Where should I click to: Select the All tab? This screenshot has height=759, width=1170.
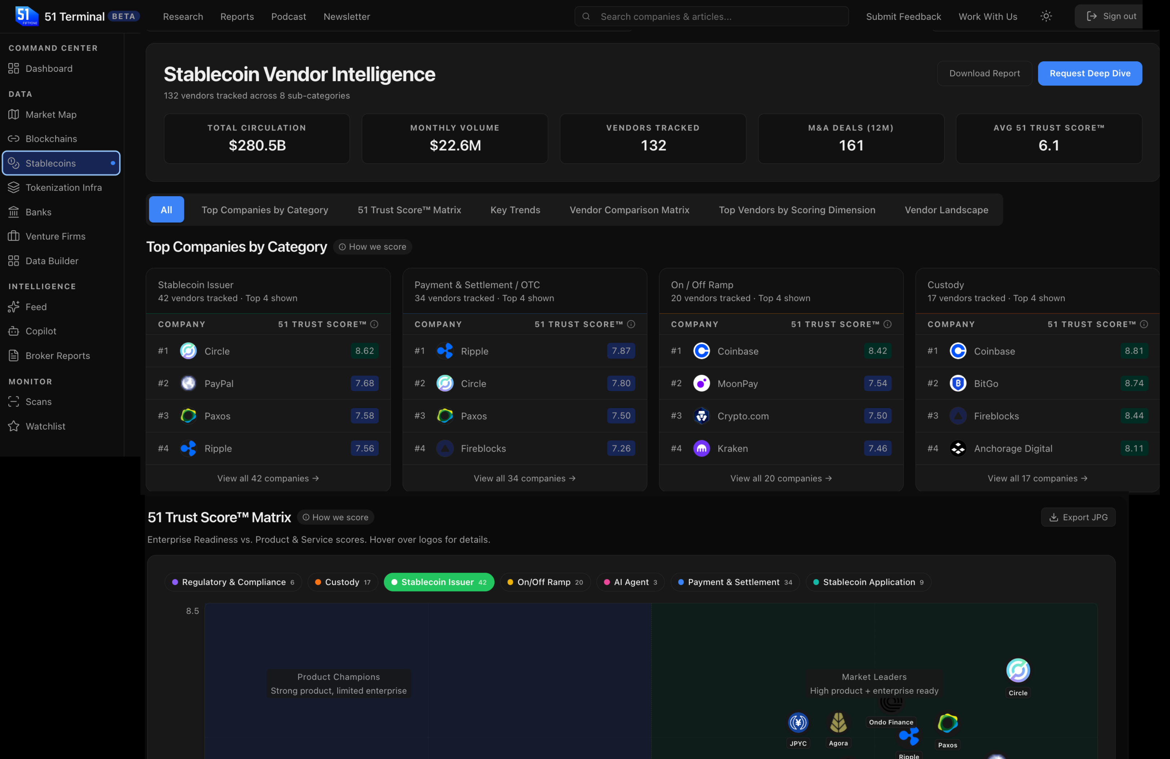166,210
